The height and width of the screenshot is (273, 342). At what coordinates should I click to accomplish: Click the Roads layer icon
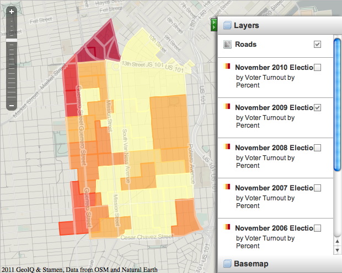(227, 45)
